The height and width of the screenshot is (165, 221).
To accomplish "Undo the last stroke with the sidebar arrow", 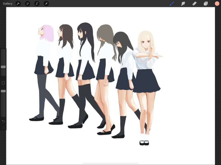I will (3, 121).
